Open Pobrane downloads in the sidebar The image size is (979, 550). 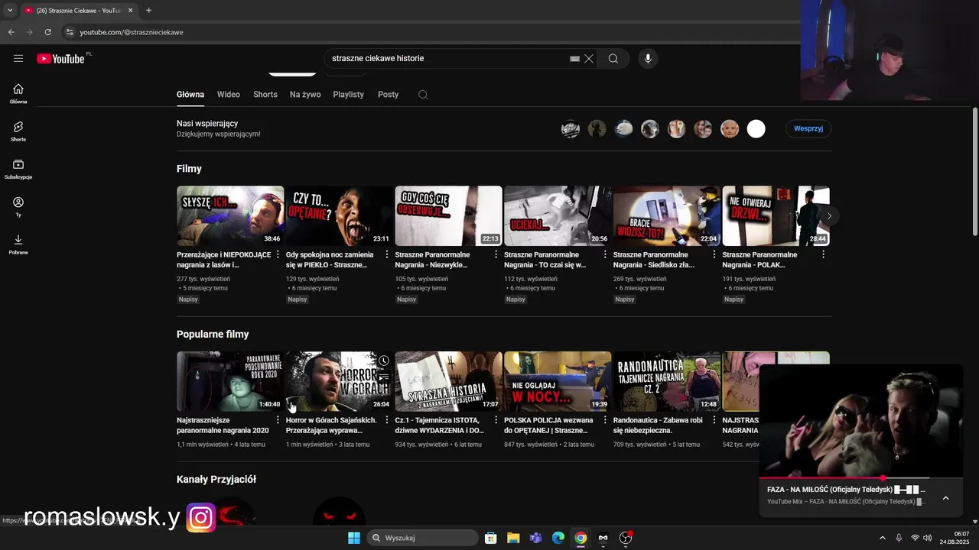[x=18, y=244]
